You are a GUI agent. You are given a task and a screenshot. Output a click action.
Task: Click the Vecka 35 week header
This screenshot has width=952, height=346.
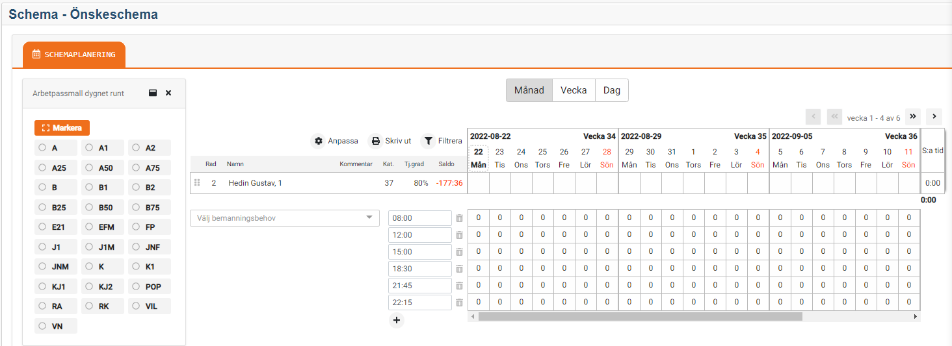click(x=750, y=136)
